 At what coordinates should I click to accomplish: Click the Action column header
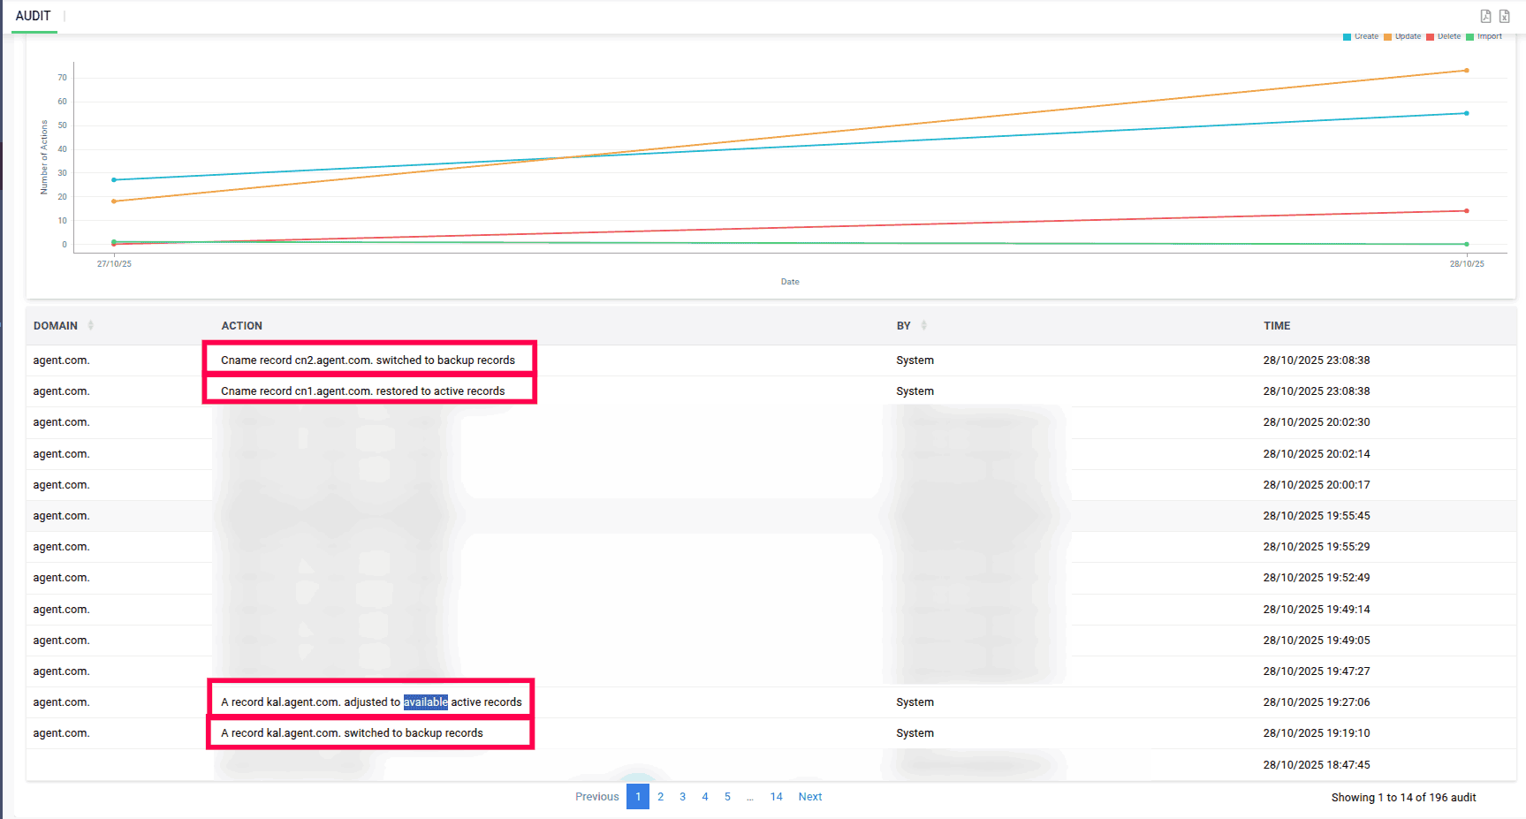point(241,326)
